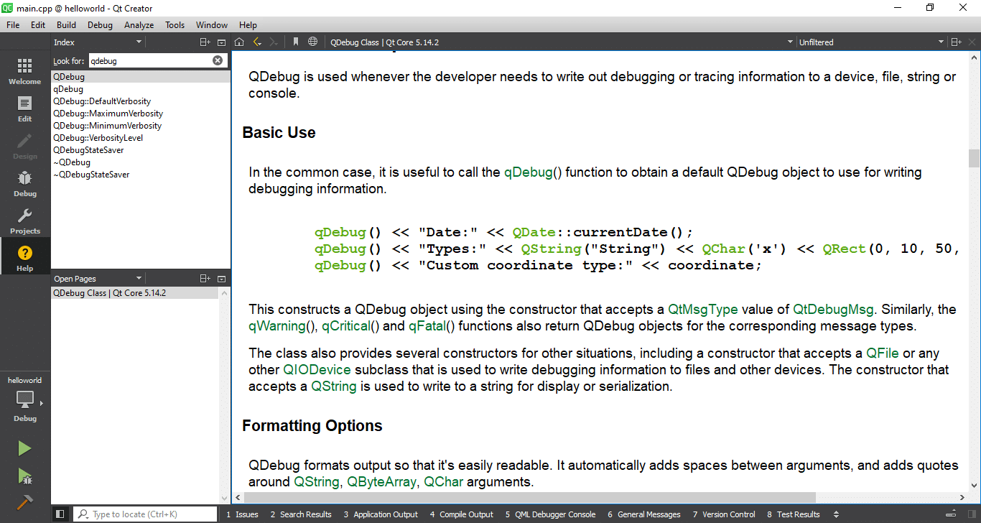Select QDebugStateSaver in index list

click(x=88, y=150)
